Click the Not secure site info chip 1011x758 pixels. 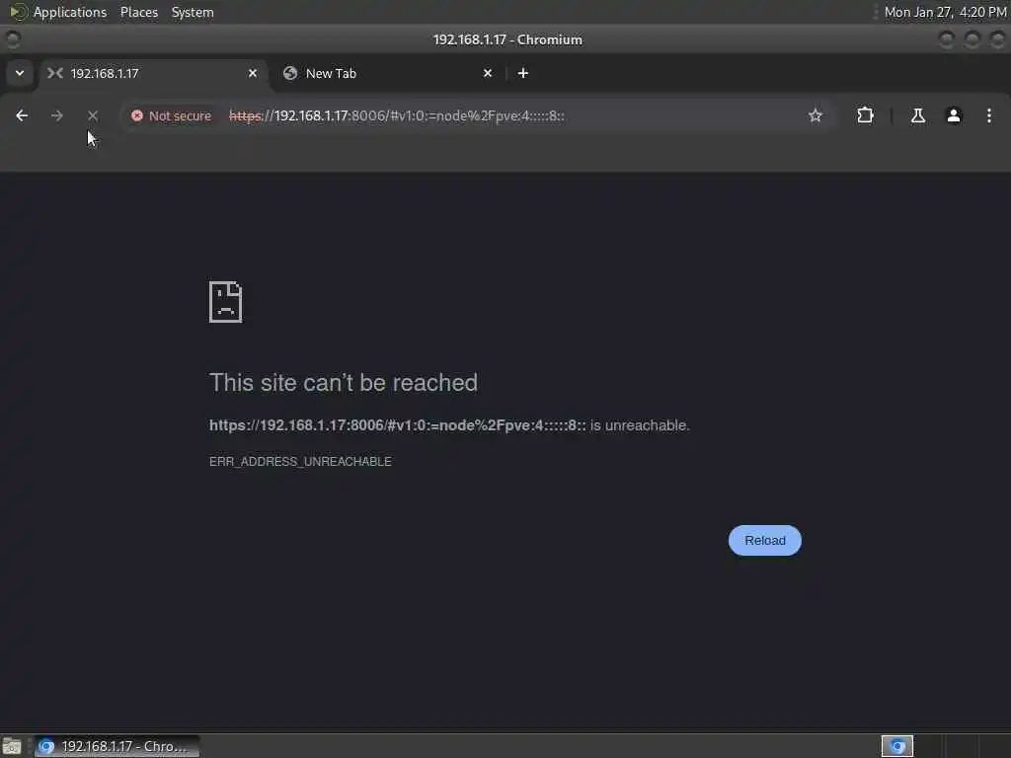[x=172, y=115]
